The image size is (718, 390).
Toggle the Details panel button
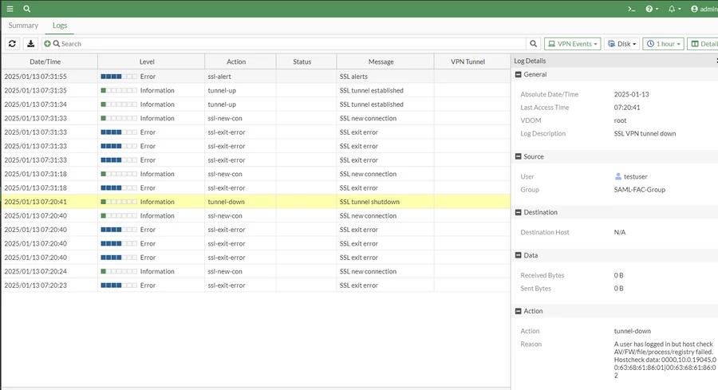[703, 44]
